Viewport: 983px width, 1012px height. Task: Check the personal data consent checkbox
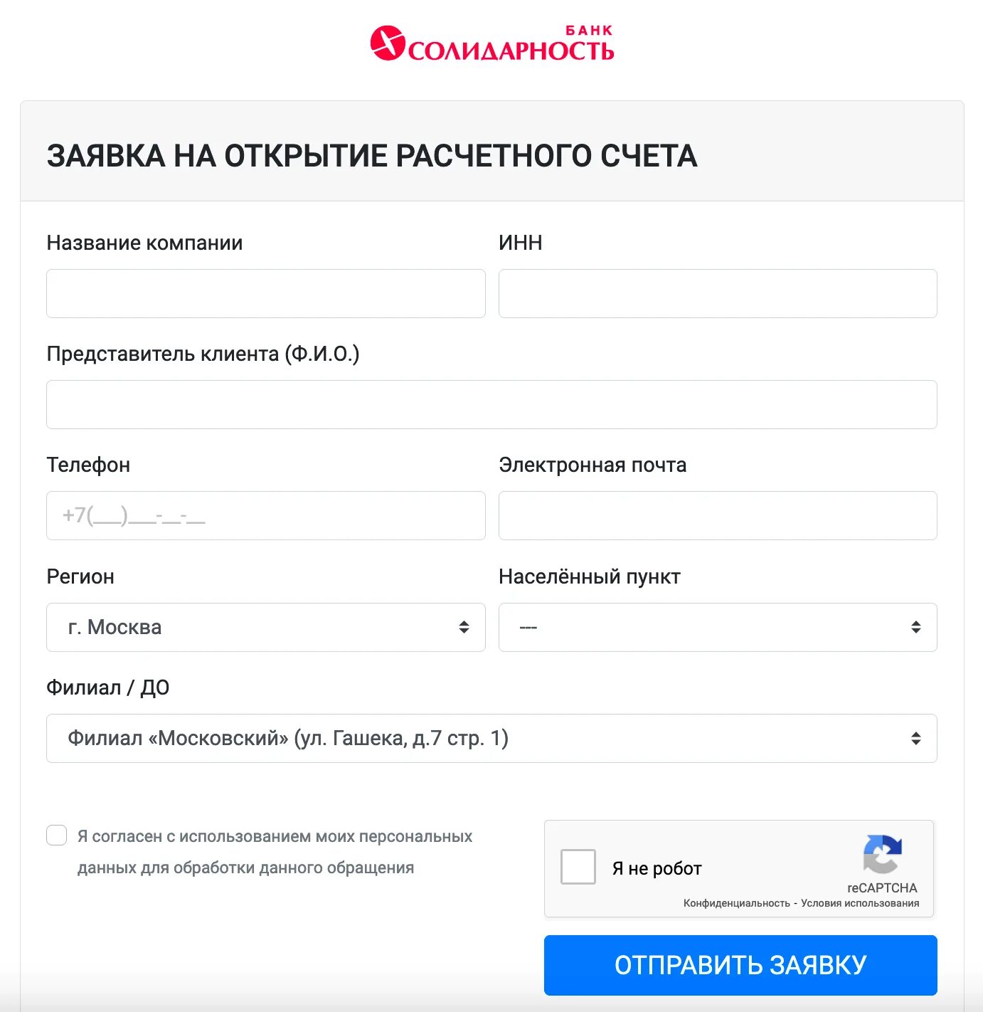[57, 836]
